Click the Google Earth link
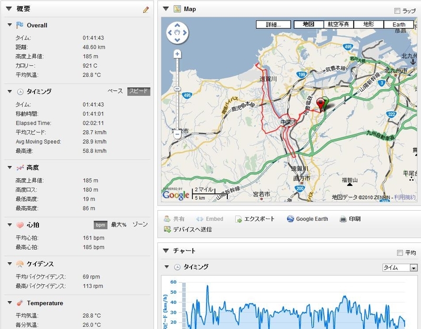 312,219
